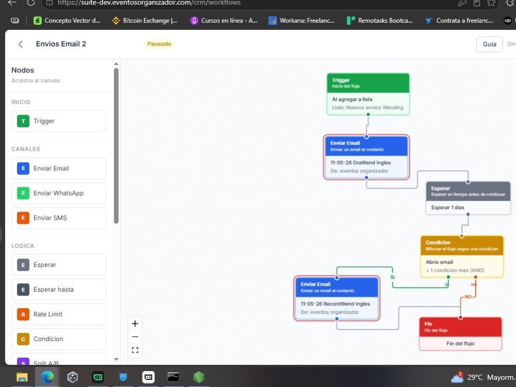
Task: Click the Fin node input handle
Action: click(460, 317)
